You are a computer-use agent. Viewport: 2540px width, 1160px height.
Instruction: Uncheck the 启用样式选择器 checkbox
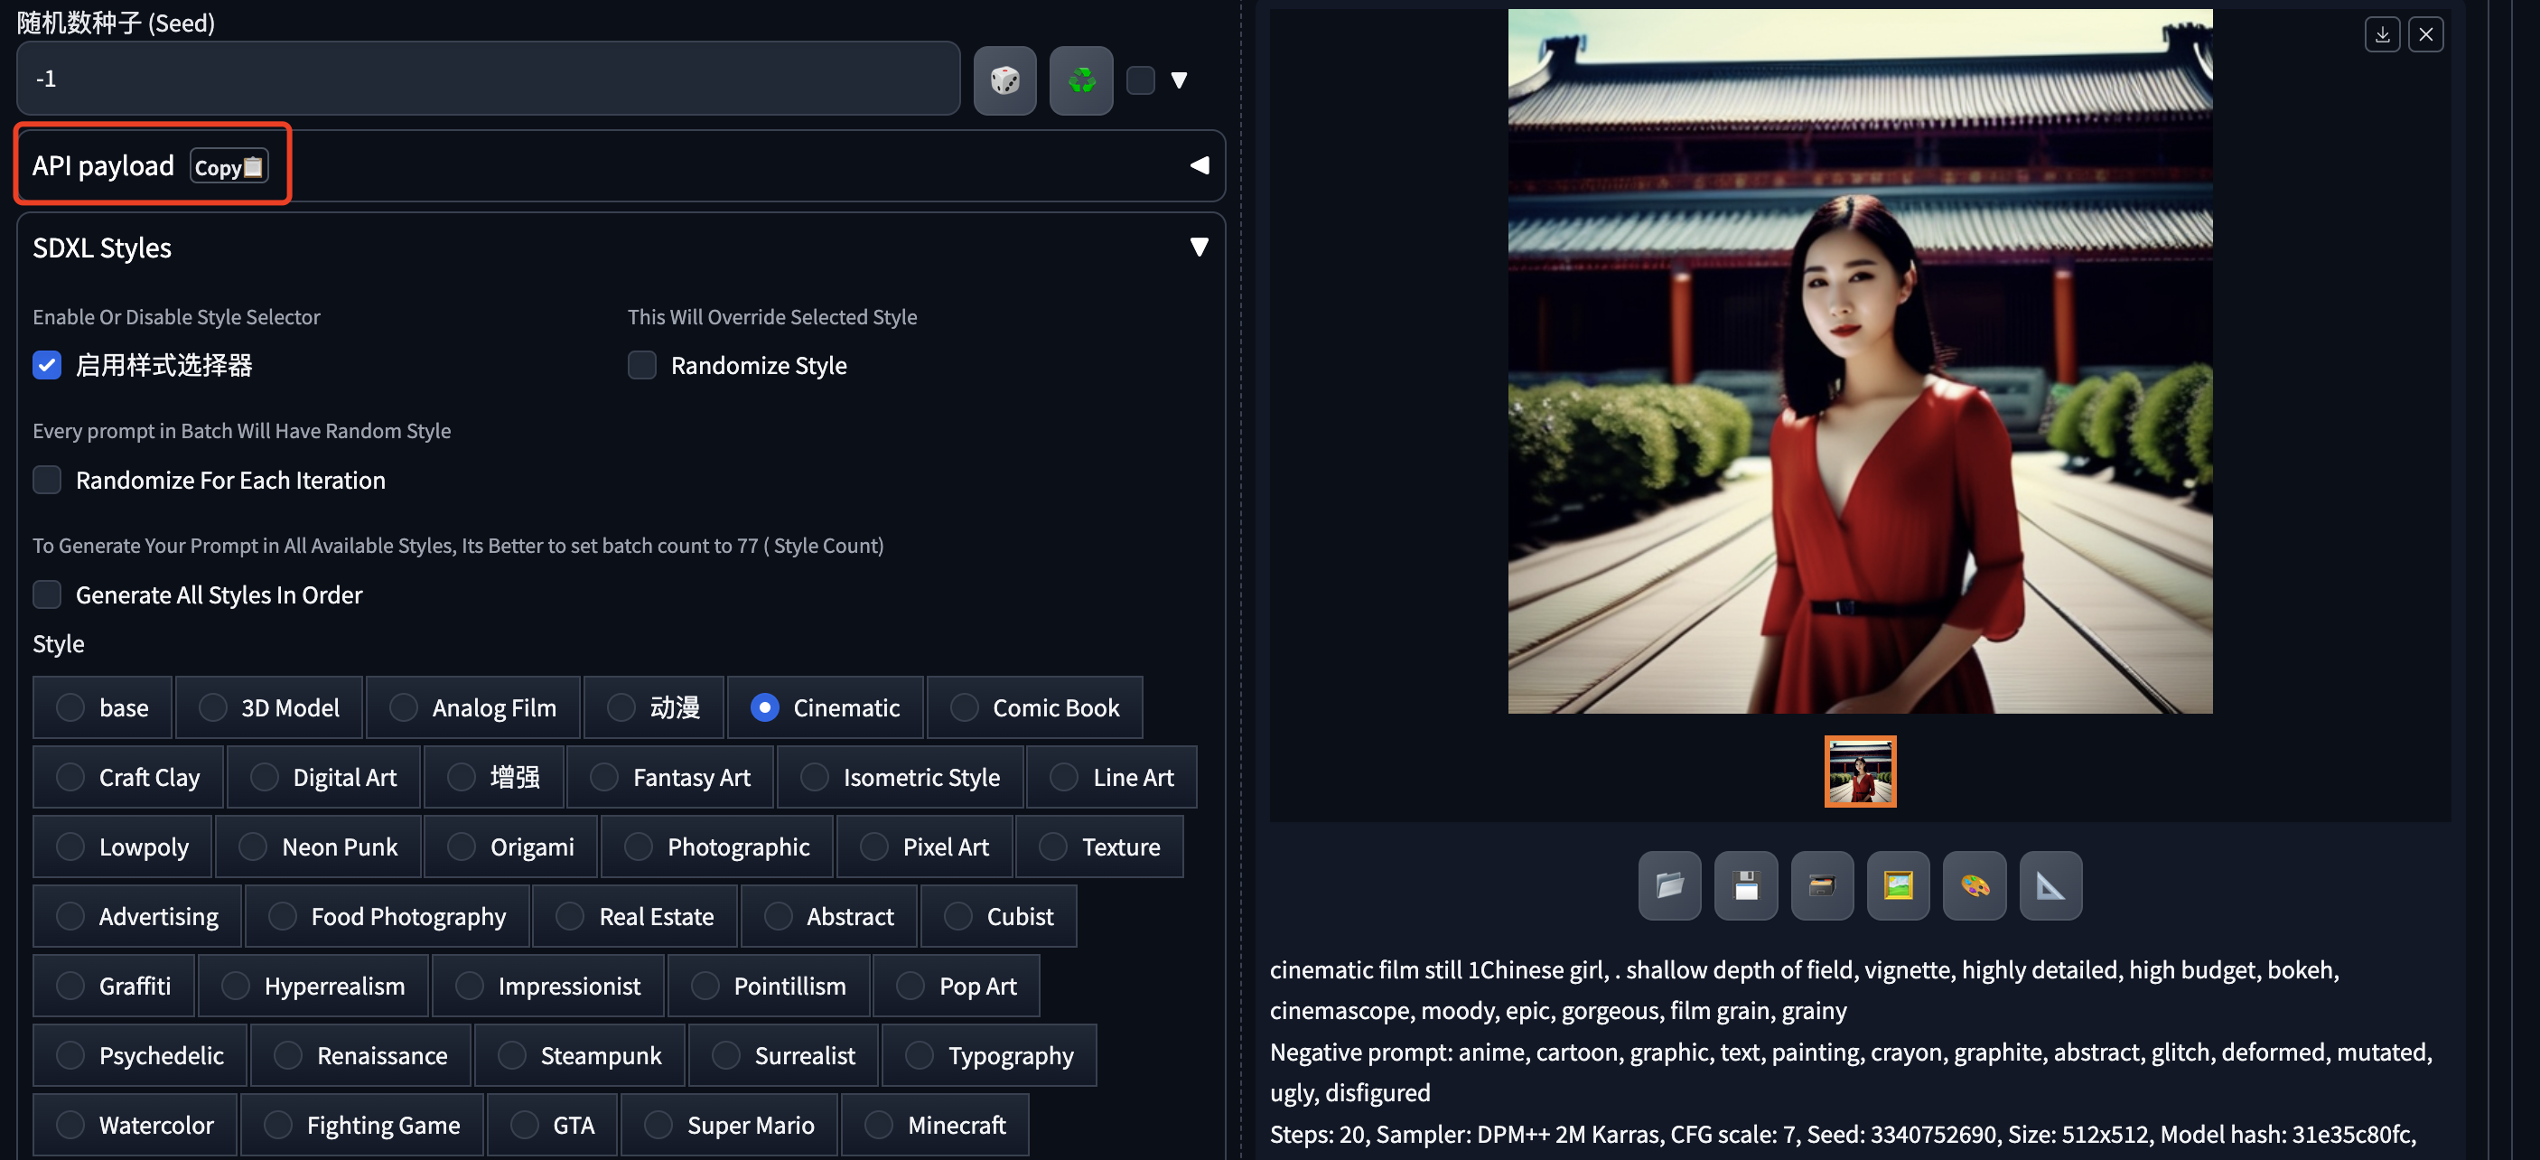click(47, 366)
